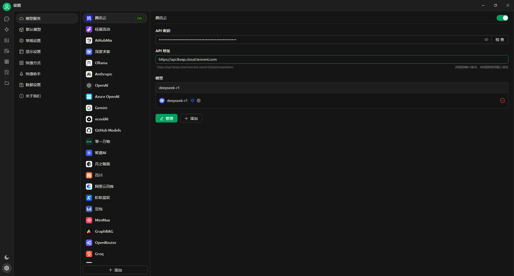Toggle dark theme moon icon
Screen dimensions: 514x276
tap(6, 257)
